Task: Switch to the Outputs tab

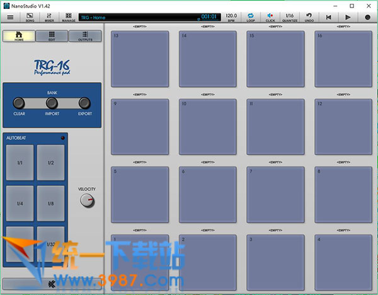Action: [84, 36]
